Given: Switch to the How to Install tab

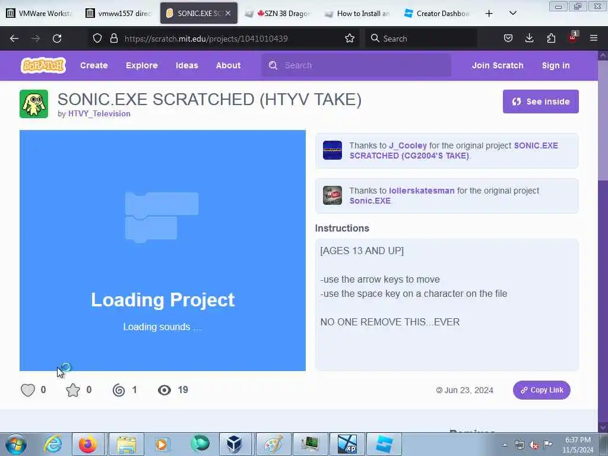Looking at the screenshot, I should (x=357, y=13).
